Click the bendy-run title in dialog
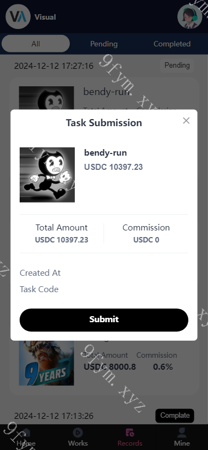Viewport: 208px width, 450px height. [105, 153]
